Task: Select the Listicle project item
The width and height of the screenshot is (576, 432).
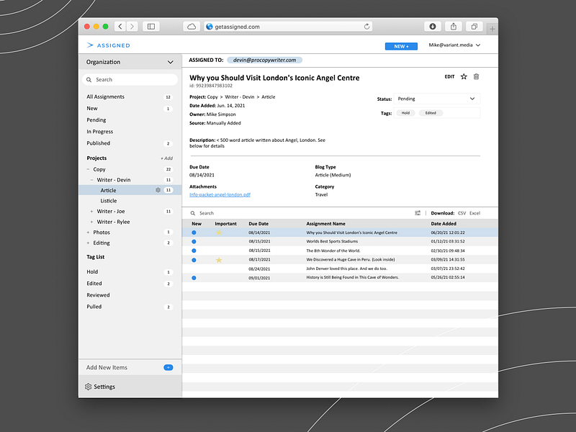Action: [109, 201]
